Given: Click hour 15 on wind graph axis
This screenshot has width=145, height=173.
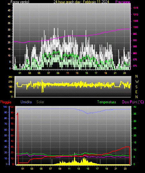Looking at the screenshot, I should coord(87,73).
